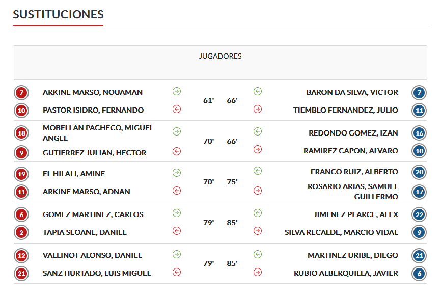Image resolution: width=442 pixels, height=296 pixels.
Task: Click the green arrow beside Franco Ruiz, Alberto
Action: [x=258, y=171]
